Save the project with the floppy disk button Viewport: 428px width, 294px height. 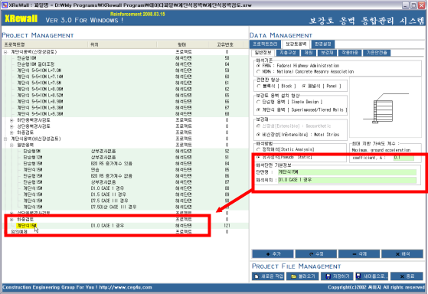pyautogui.click(x=338, y=276)
